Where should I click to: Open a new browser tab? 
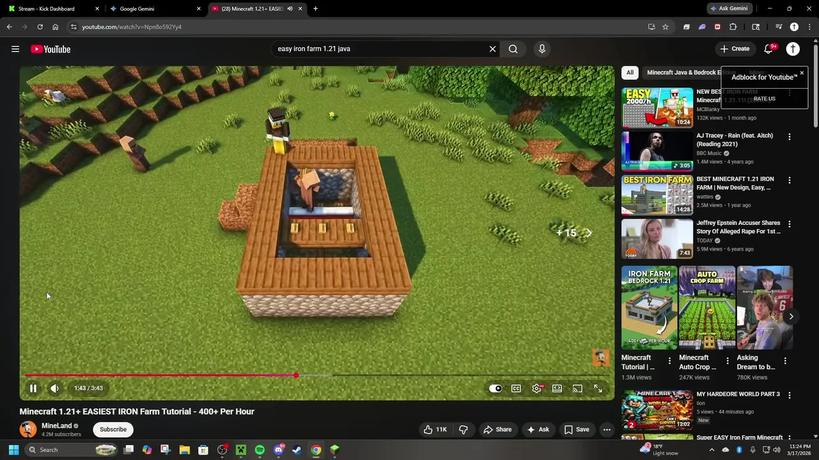[315, 9]
